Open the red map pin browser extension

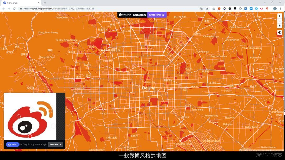(267, 8)
